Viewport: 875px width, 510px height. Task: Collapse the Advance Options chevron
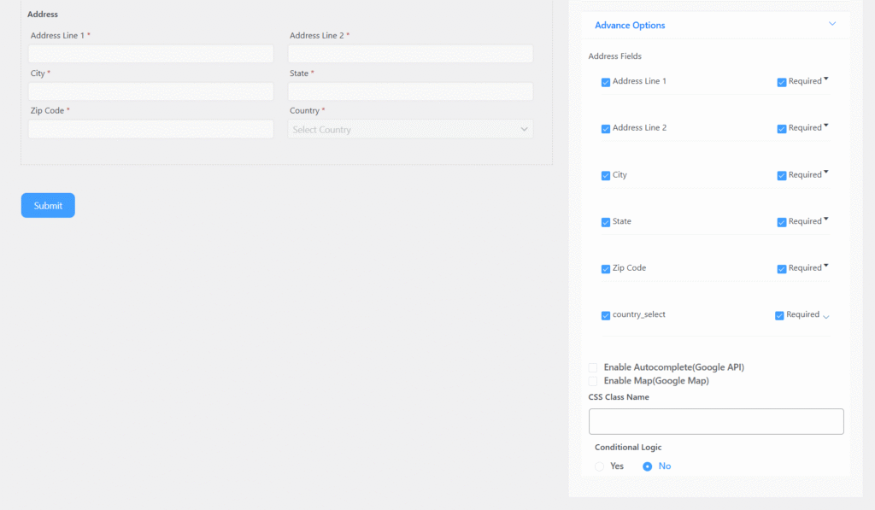pos(832,25)
